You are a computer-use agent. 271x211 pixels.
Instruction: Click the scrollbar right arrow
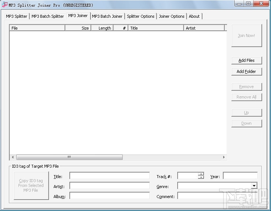(x=224, y=157)
